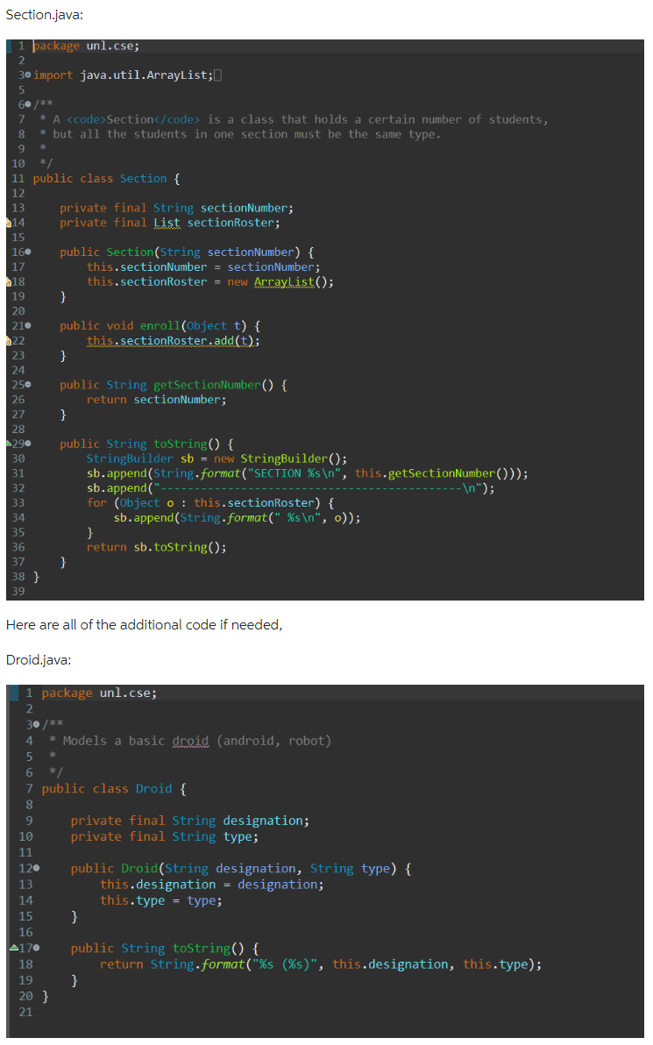Click 'public class Droid {' declaration

(114, 789)
